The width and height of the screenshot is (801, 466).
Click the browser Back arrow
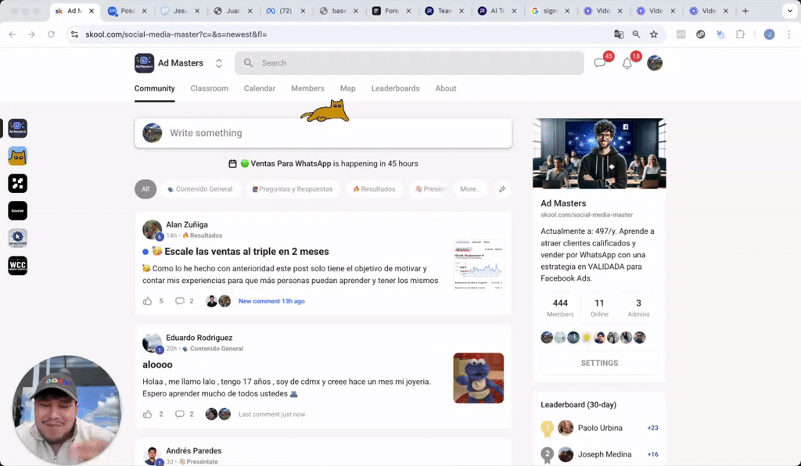click(13, 34)
